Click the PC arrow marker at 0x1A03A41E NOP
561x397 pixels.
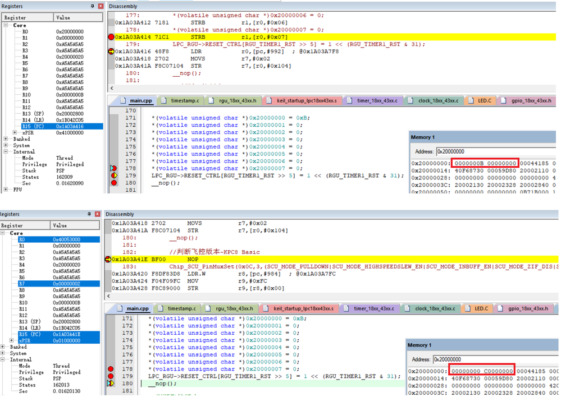(x=108, y=260)
